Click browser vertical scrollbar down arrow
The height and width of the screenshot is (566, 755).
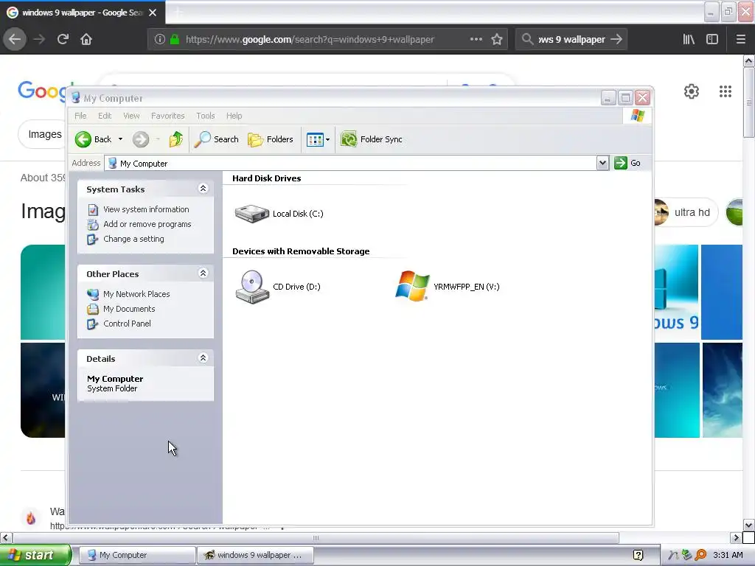coord(749,525)
